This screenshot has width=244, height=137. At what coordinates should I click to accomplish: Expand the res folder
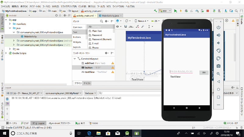pos(10,49)
